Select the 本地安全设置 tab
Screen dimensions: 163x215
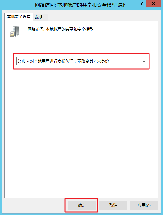(19, 17)
